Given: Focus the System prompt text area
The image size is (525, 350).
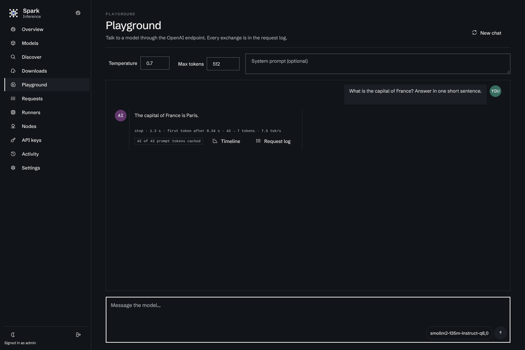Looking at the screenshot, I should [x=378, y=64].
